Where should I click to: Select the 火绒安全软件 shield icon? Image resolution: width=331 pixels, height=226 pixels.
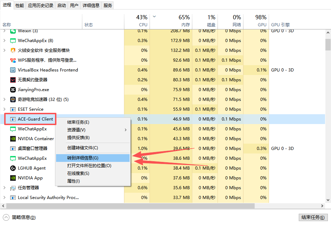(13, 50)
